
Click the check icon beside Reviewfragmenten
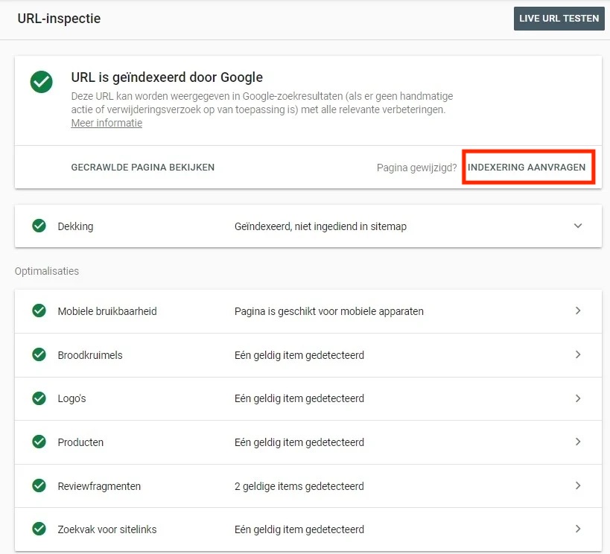point(39,485)
